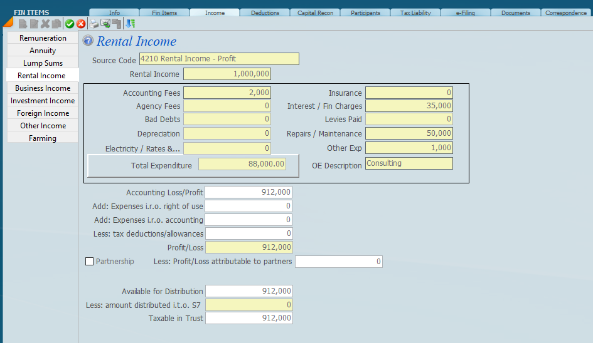Click the green checkmark save icon
The image size is (593, 343).
(70, 24)
